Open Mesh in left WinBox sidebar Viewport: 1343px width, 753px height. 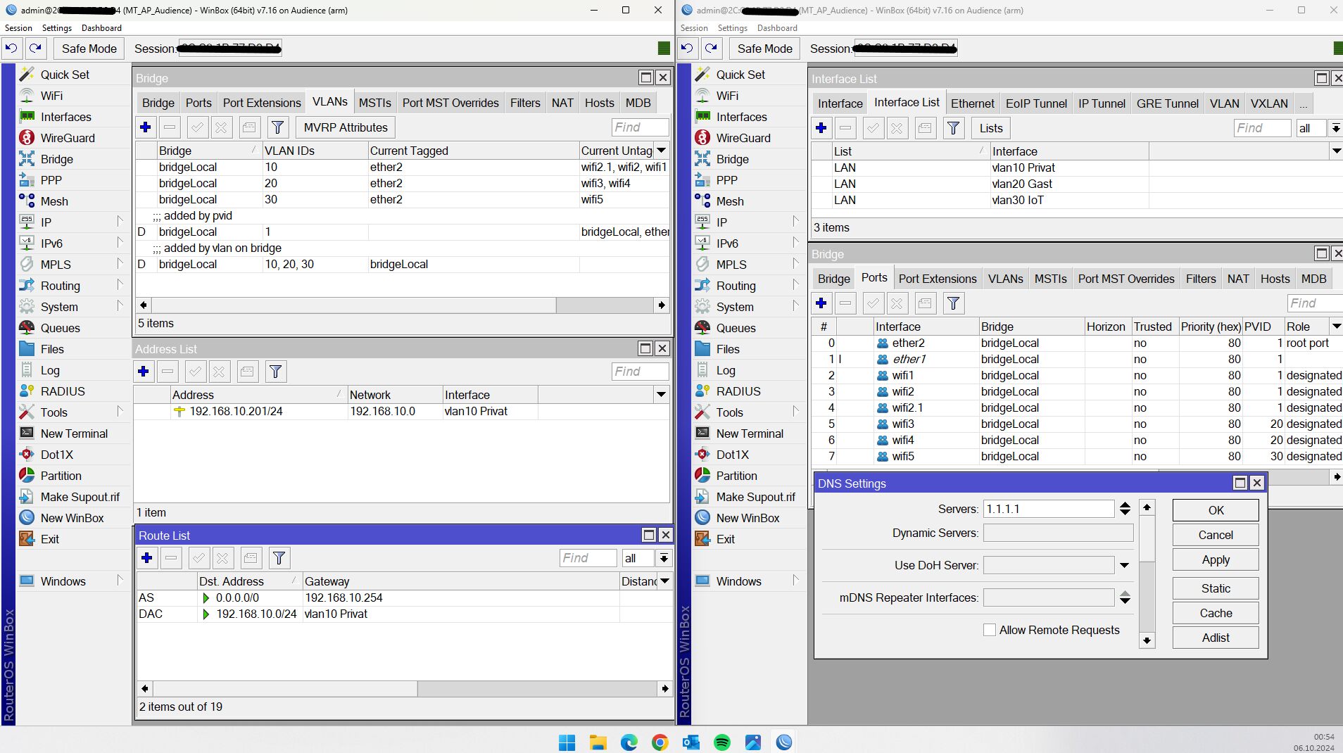[x=54, y=201]
